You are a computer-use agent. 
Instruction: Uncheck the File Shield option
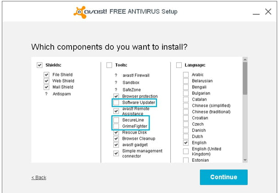(46, 74)
